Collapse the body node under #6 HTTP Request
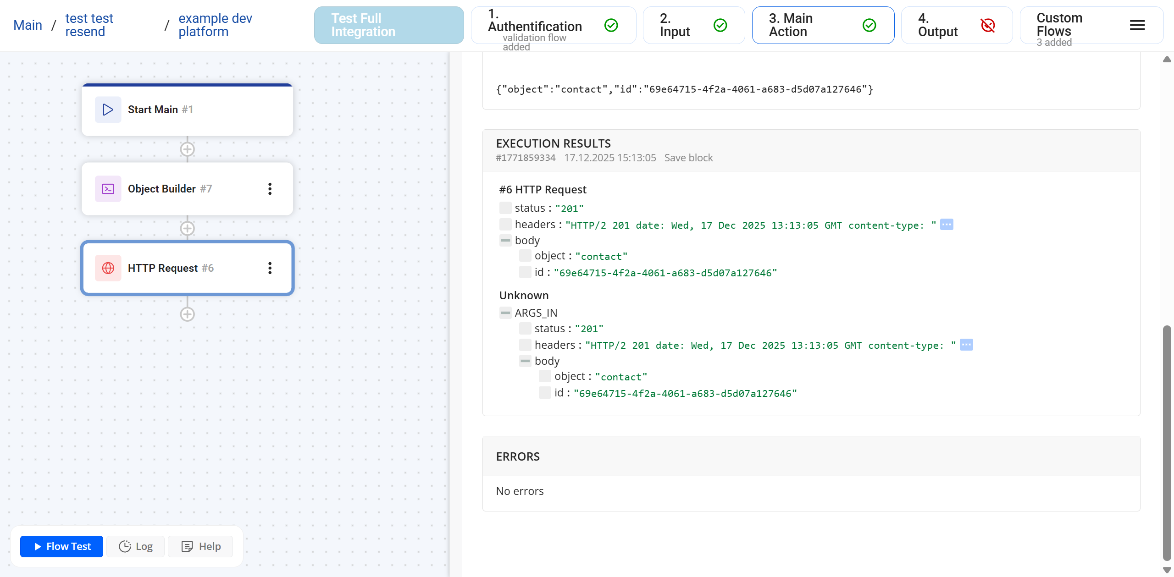Viewport: 1174px width, 577px height. (505, 241)
